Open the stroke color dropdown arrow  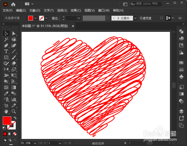pos(46,18)
